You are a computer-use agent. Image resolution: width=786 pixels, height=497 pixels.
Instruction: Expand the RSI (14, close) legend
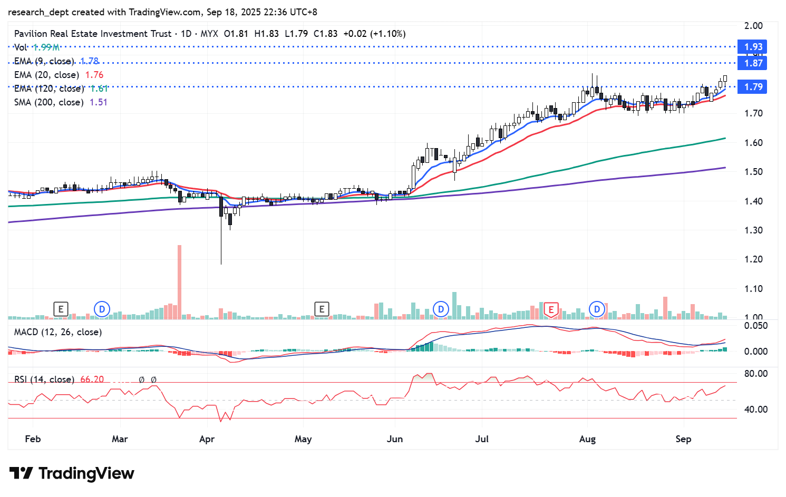(44, 379)
